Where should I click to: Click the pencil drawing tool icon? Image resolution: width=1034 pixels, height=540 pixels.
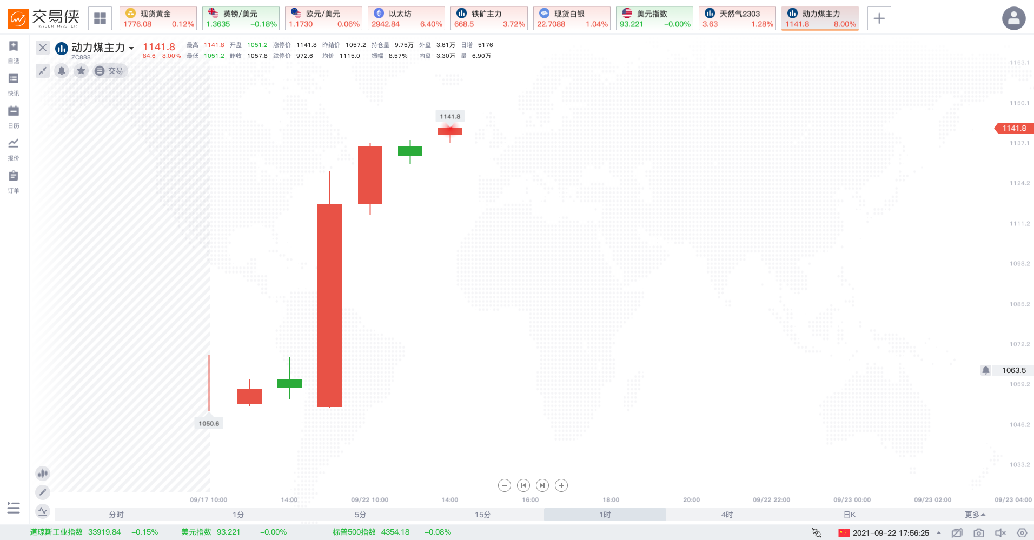(43, 492)
